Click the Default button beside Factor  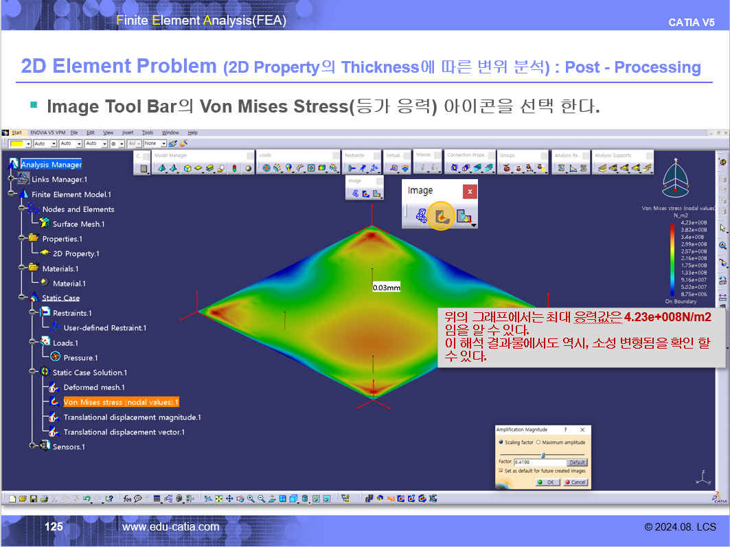tap(577, 463)
